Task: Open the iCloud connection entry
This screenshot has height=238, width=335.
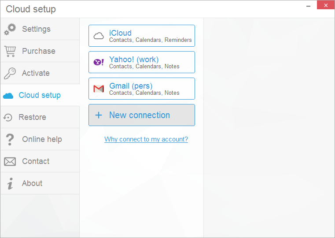Action: [142, 36]
